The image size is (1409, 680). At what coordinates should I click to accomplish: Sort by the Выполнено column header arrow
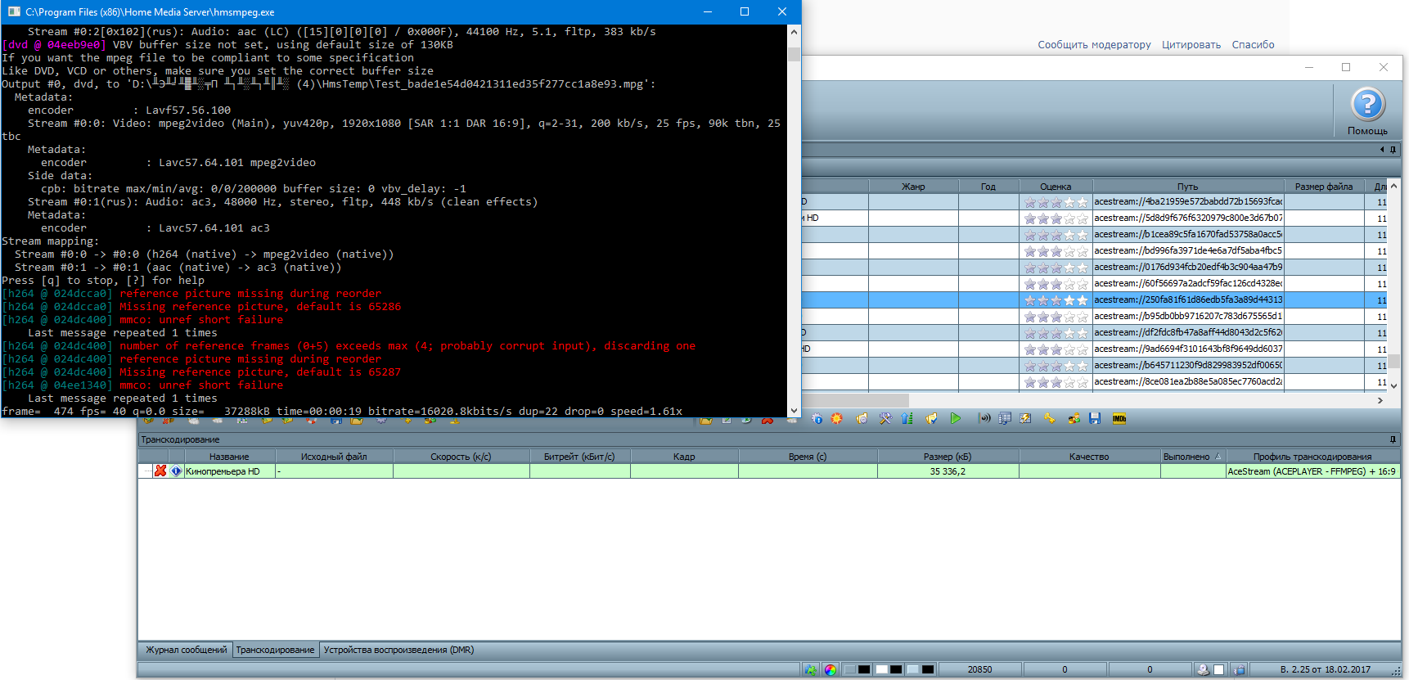pos(1218,457)
